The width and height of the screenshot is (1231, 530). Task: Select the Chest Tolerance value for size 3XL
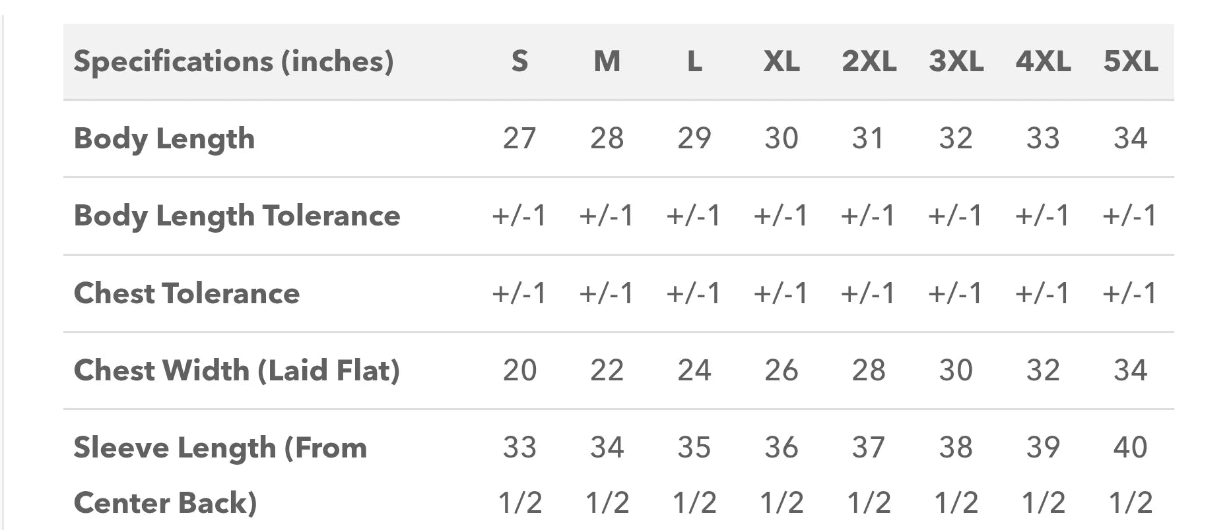[x=956, y=293]
